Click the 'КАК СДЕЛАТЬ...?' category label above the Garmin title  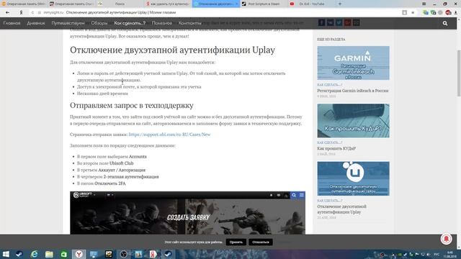(330, 85)
